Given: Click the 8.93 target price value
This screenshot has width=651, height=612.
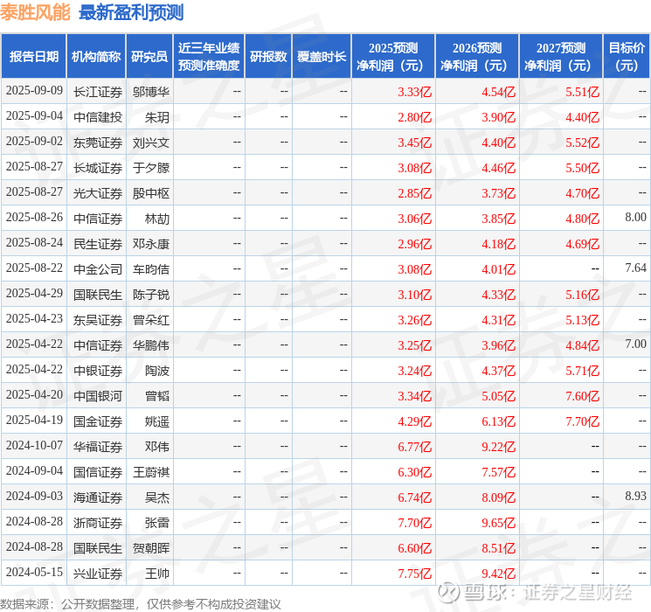Looking at the screenshot, I should tap(635, 496).
